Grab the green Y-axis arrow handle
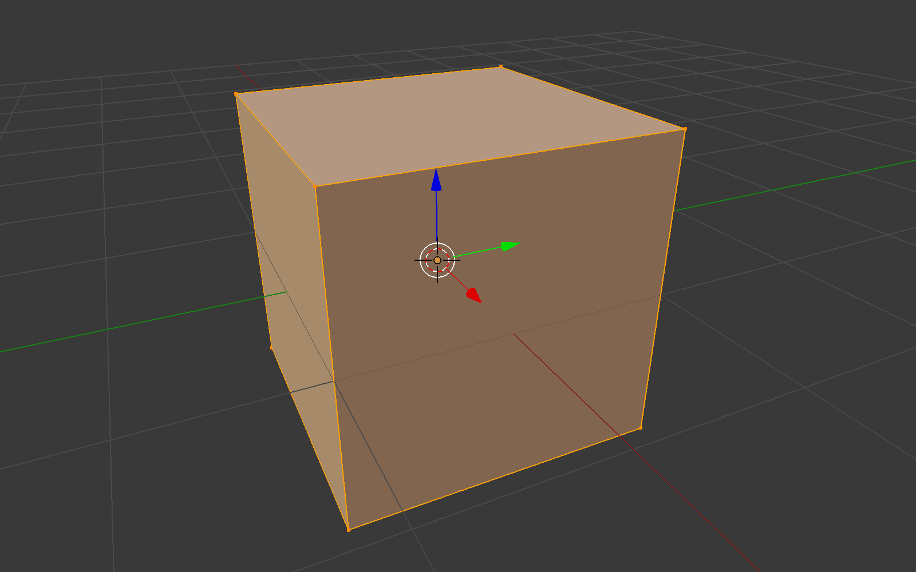Viewport: 916px width, 572px height. pyautogui.click(x=510, y=246)
